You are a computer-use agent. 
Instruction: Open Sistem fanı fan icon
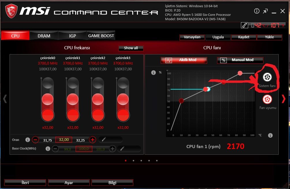pos(267,77)
